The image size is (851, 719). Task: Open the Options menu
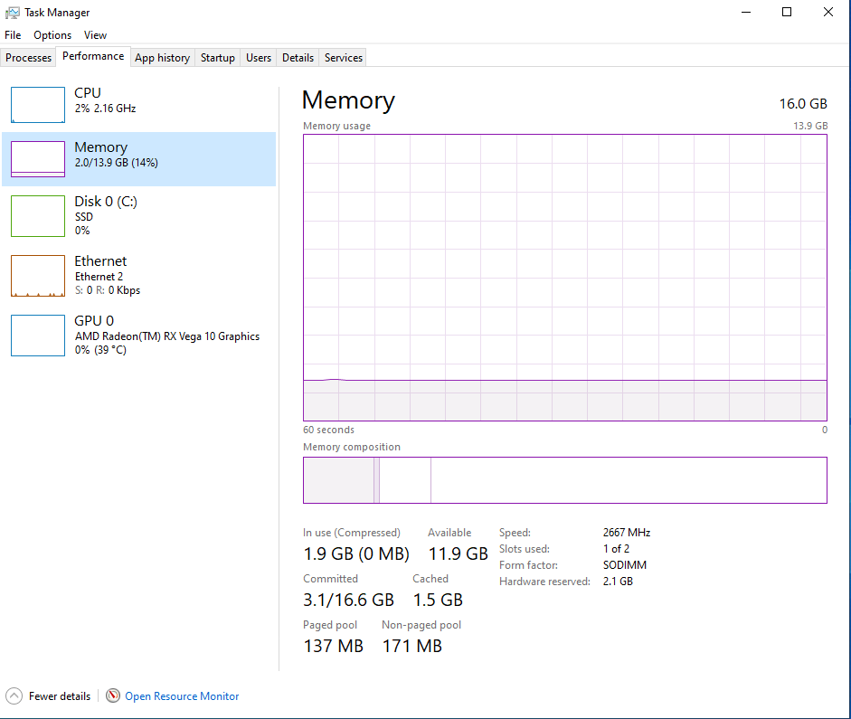[x=52, y=35]
